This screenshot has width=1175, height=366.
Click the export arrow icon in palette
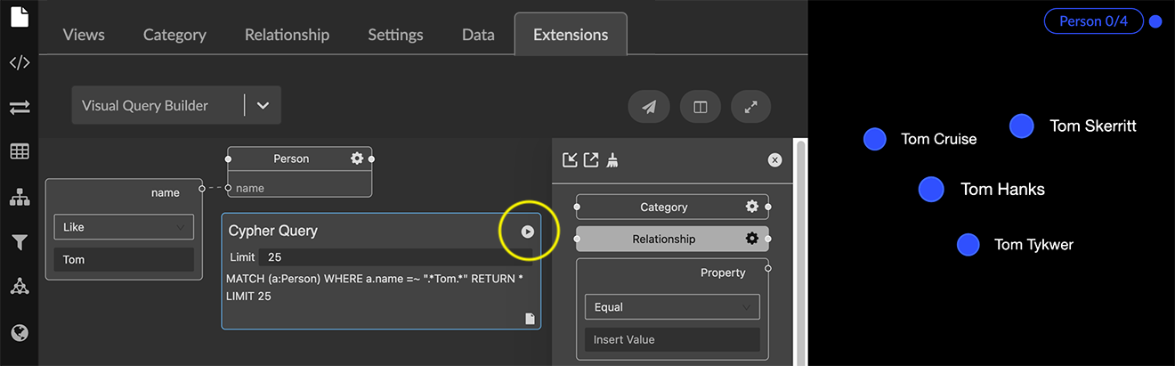[x=591, y=160]
